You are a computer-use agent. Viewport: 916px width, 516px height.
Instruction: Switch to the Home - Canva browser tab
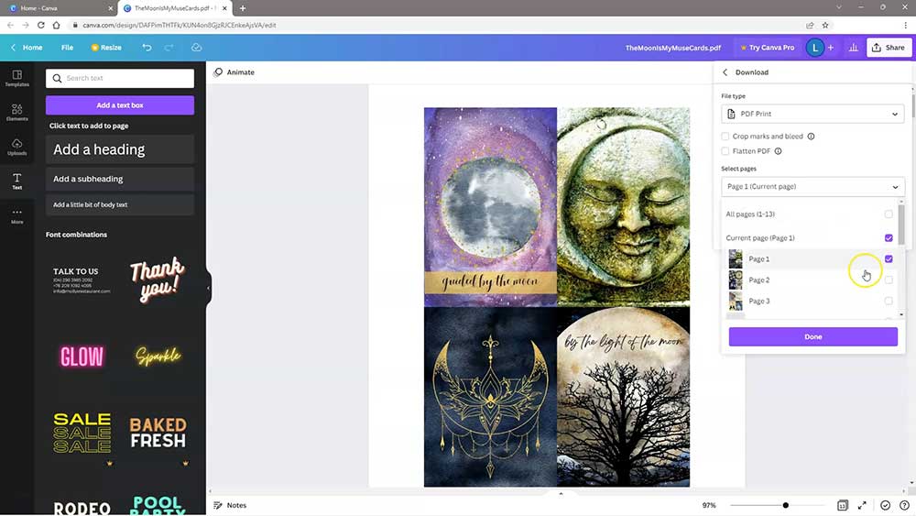(59, 8)
